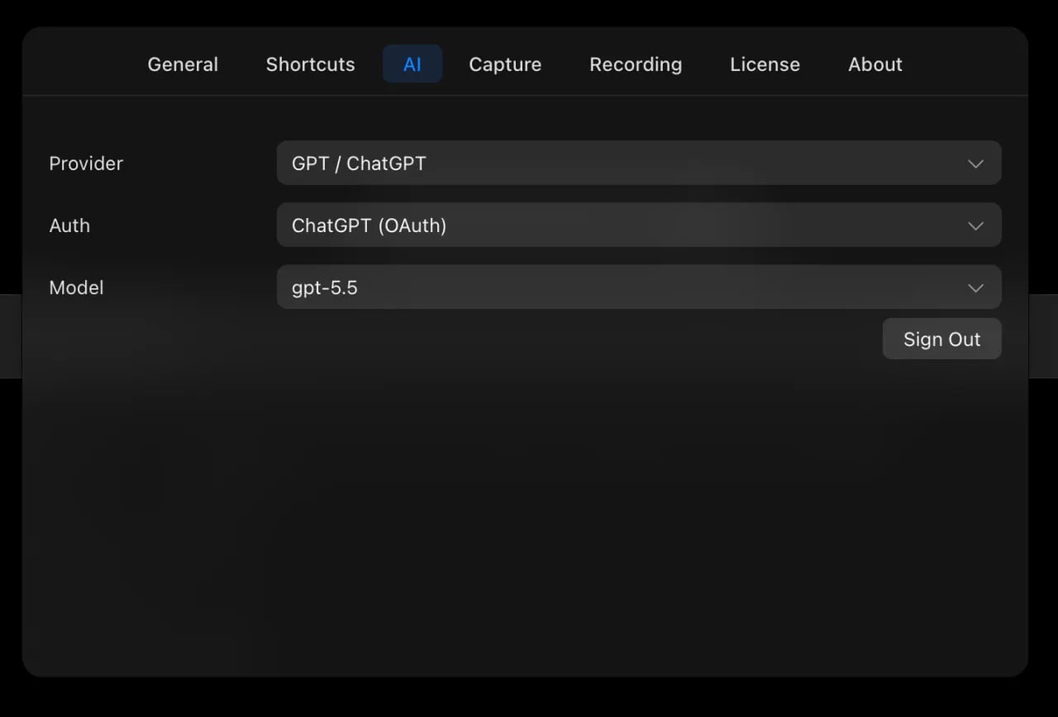View the License tab
Viewport: 1058px width, 717px height.
(x=765, y=64)
